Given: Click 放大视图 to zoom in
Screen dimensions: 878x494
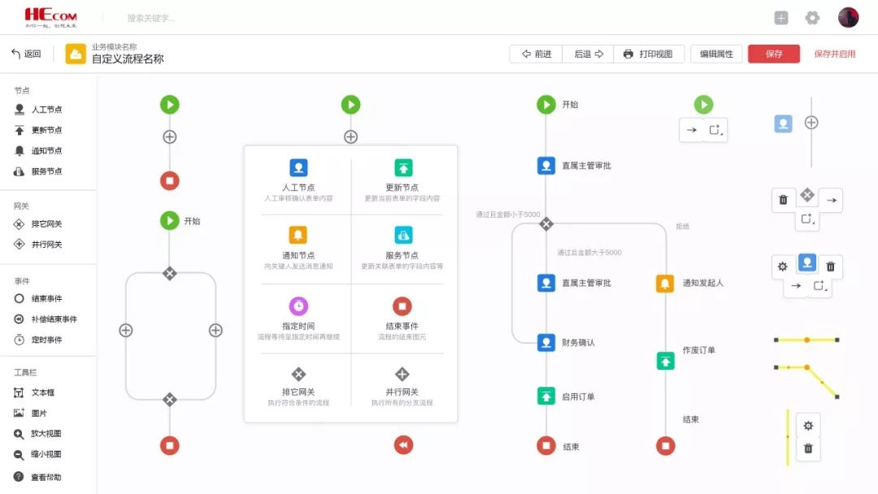Looking at the screenshot, I should pyautogui.click(x=46, y=434).
